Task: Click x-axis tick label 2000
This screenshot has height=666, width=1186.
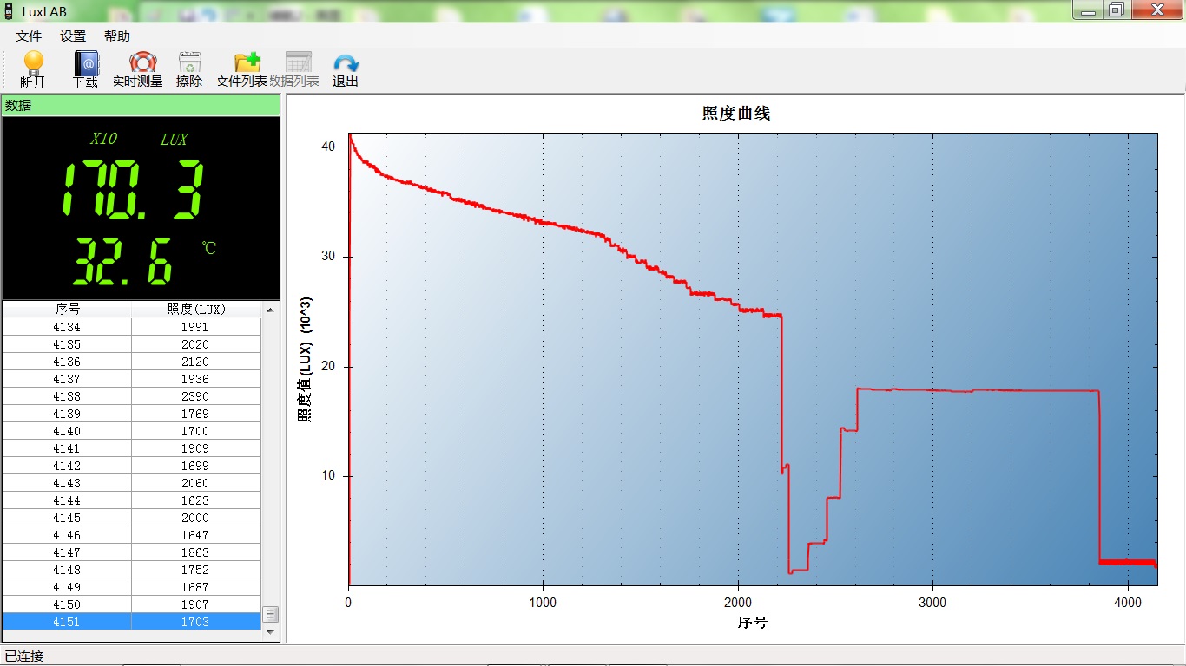Action: click(738, 602)
